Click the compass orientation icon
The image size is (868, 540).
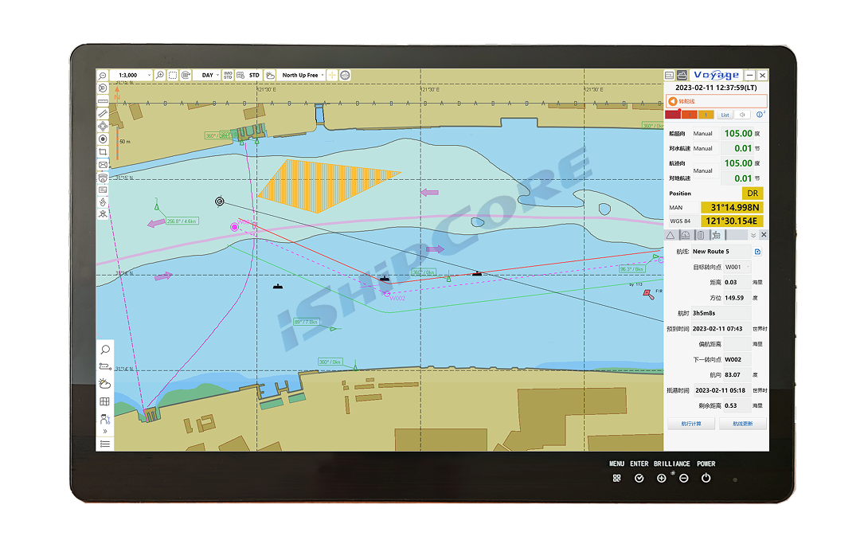pos(345,75)
